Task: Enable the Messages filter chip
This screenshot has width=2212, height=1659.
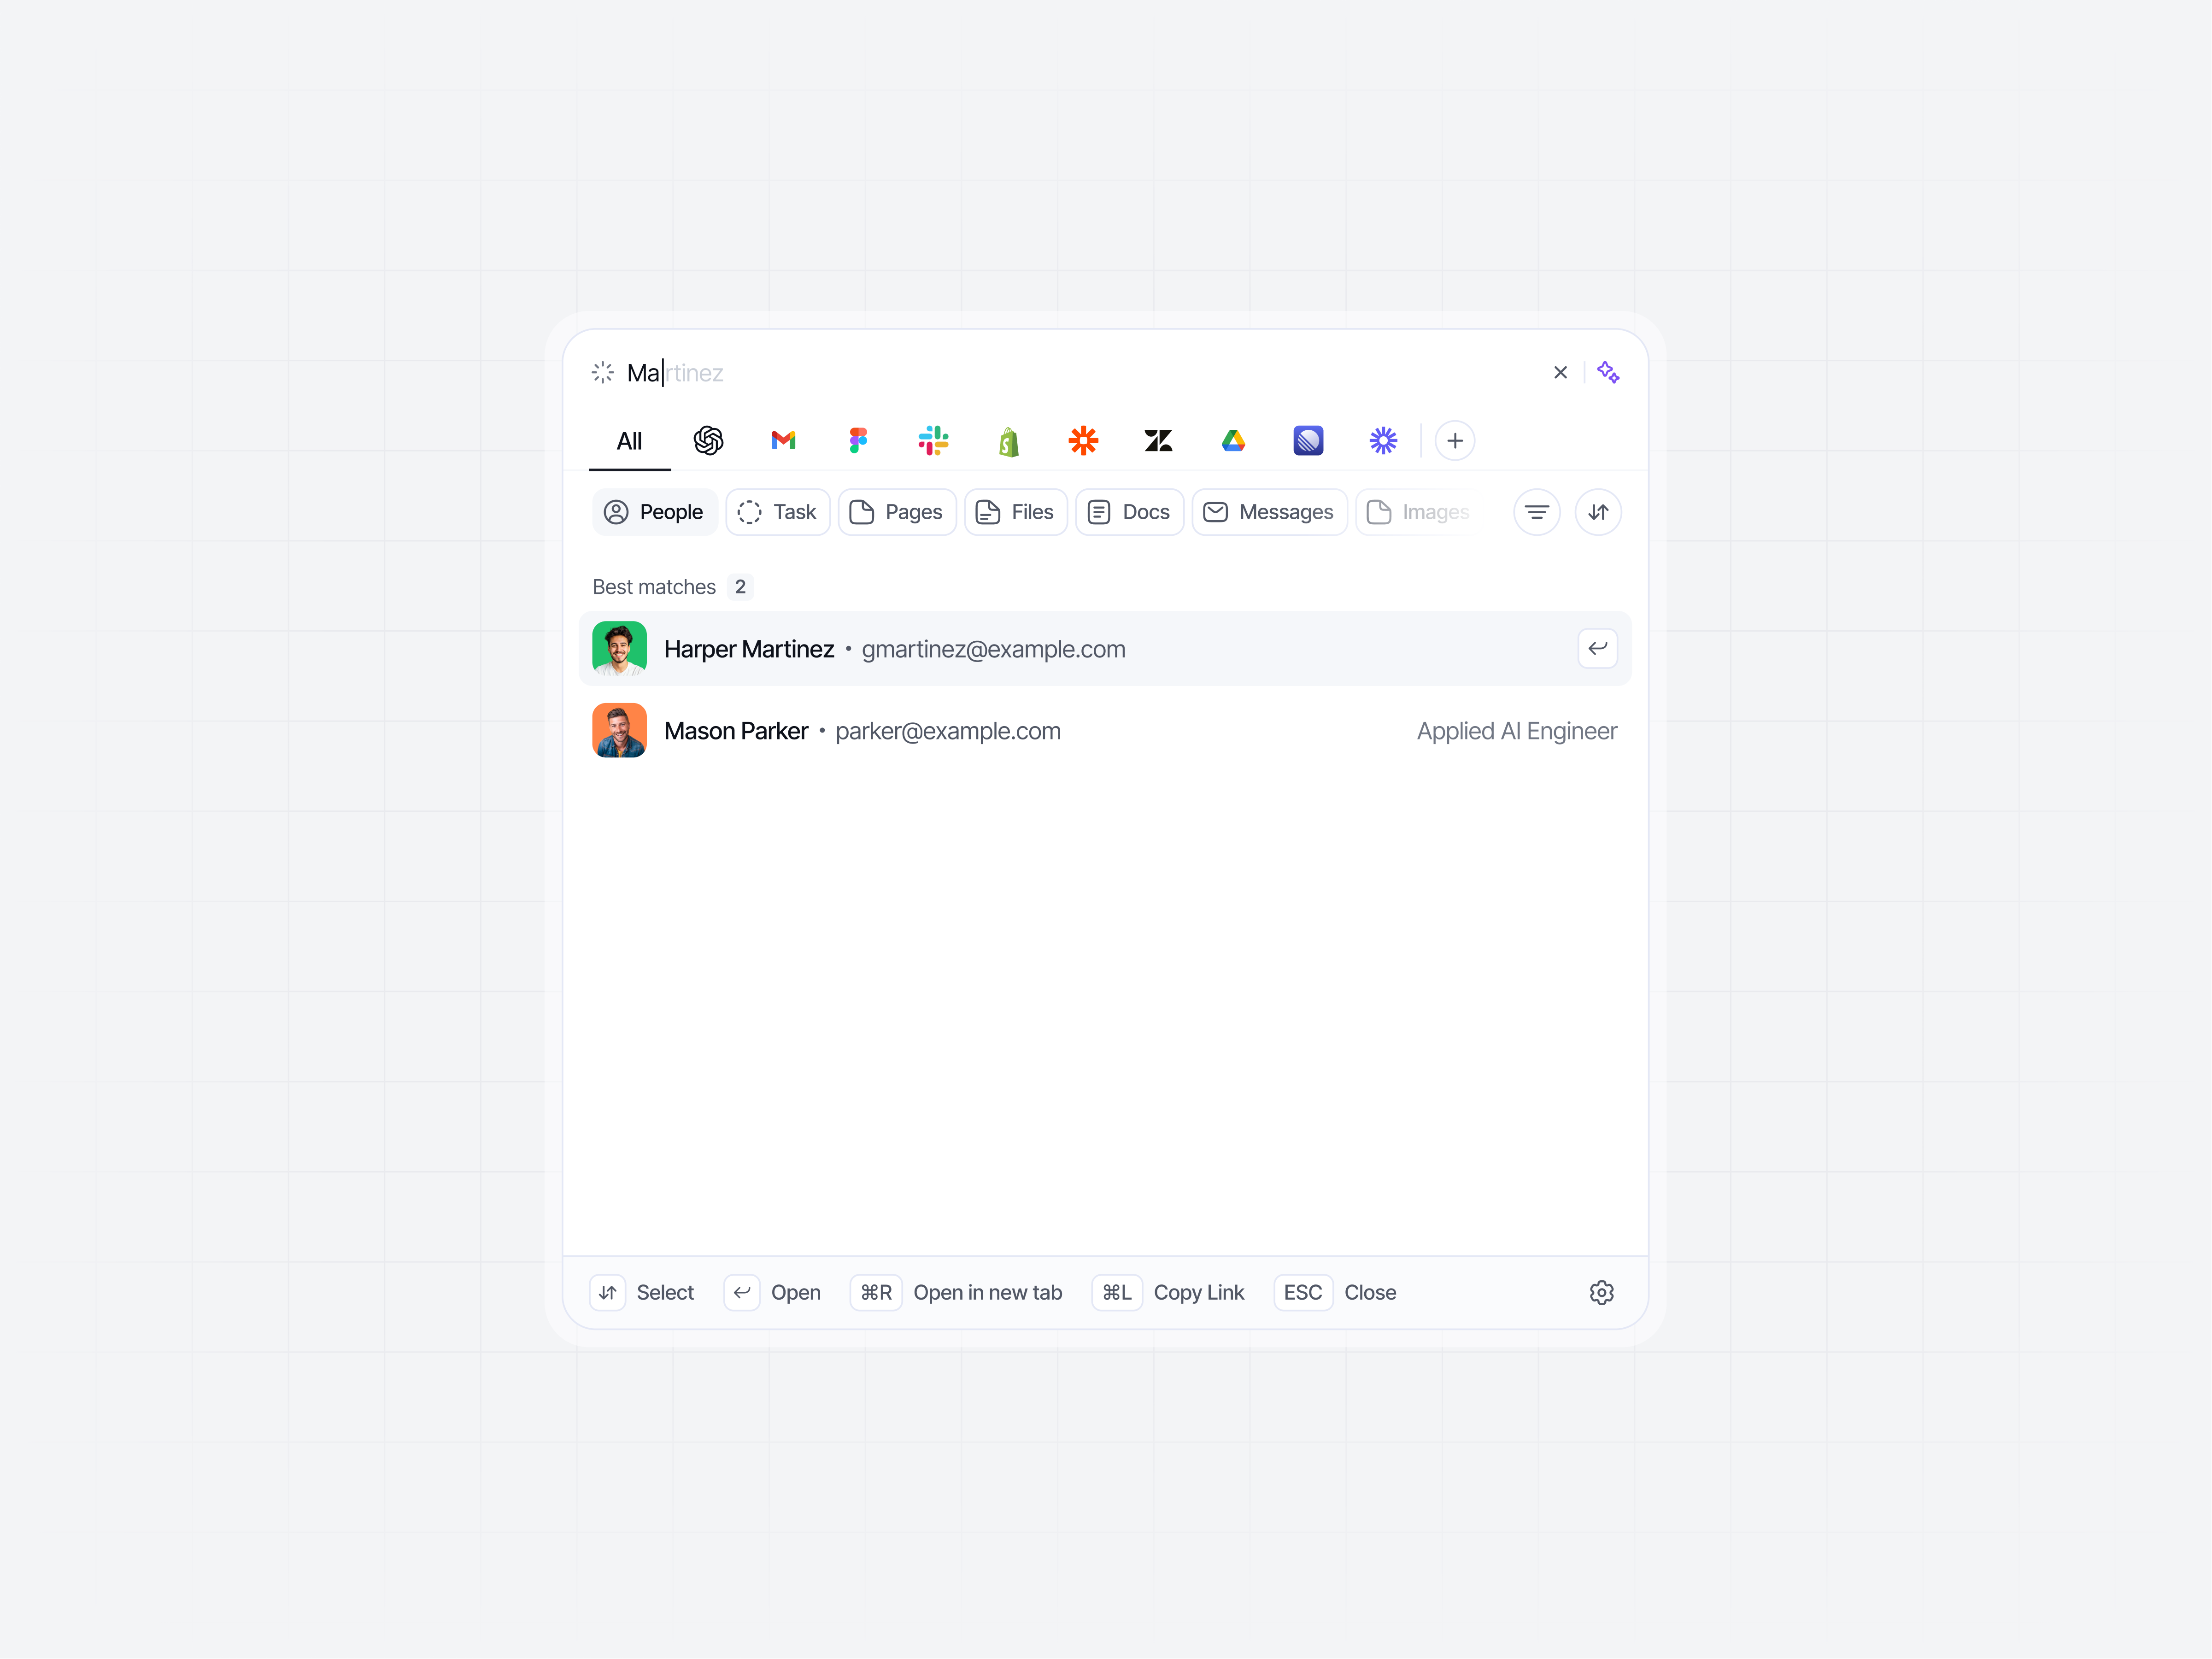Action: click(1269, 512)
